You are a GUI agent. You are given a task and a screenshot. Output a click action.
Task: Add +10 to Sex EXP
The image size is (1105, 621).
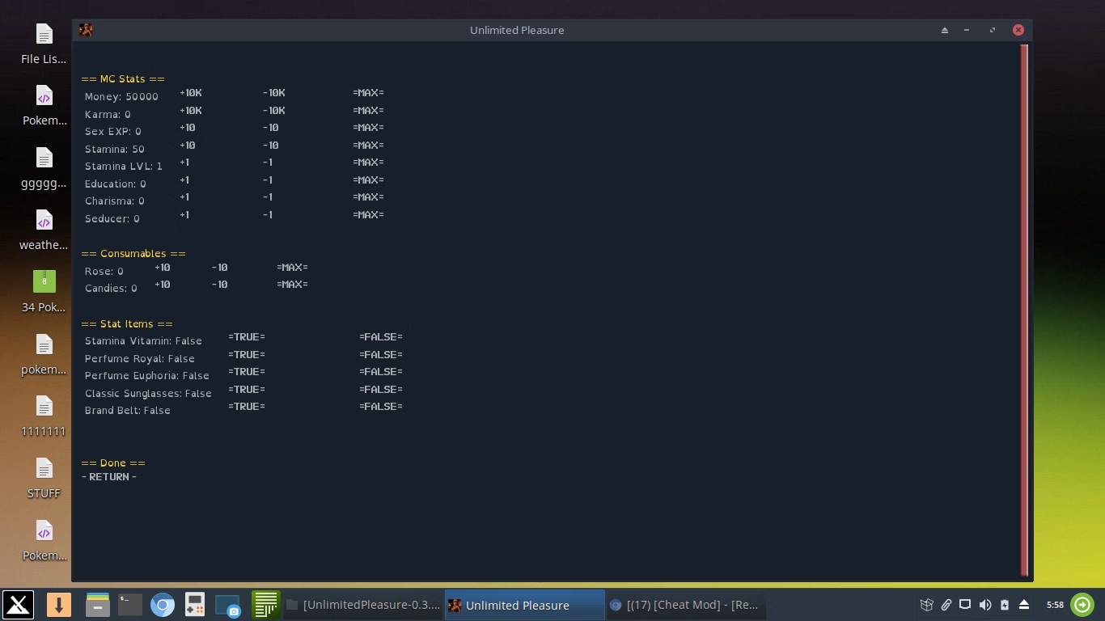[188, 128]
